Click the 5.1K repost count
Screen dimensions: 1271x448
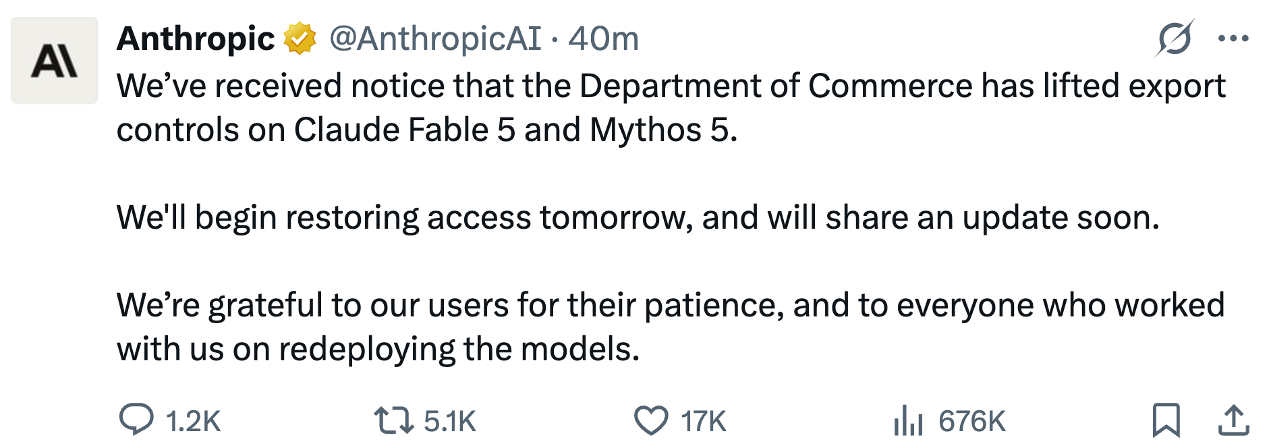(450, 421)
